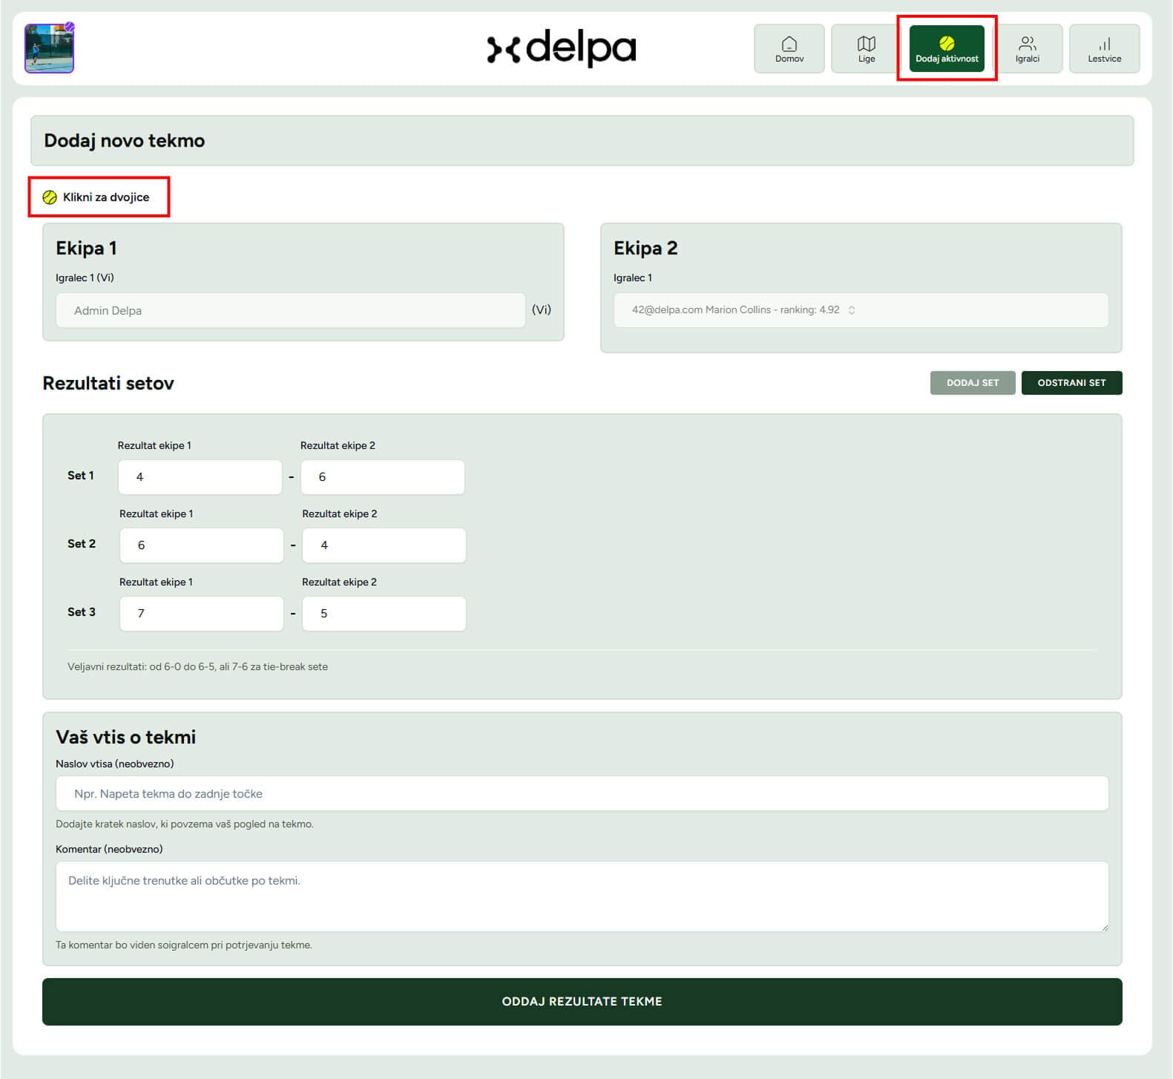Screen dimensions: 1173x1079
Task: Click the 'Dodaj novo tekmo' heading
Action: 125,141
